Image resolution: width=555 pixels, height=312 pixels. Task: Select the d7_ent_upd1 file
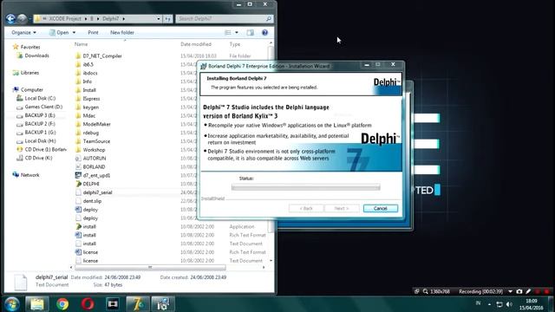click(93, 175)
